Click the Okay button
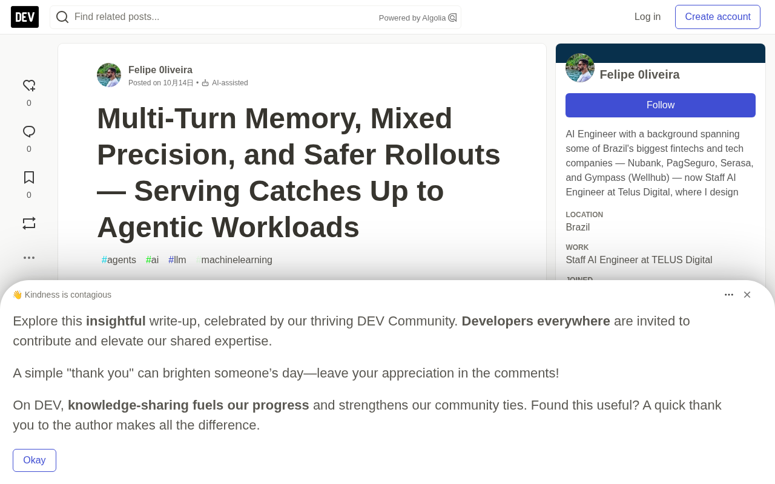Screen dimensions: 775x484 (35, 460)
